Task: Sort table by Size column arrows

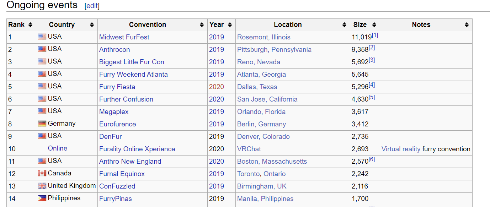Action: click(x=374, y=25)
